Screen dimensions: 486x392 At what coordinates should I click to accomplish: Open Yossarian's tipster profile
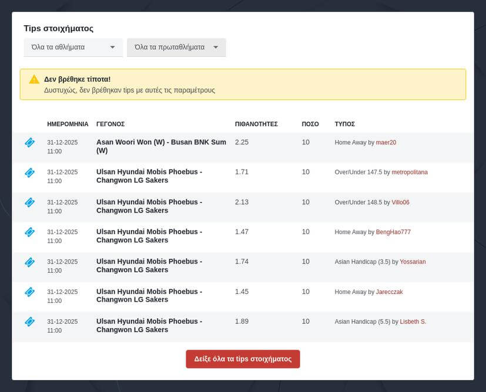(x=413, y=262)
